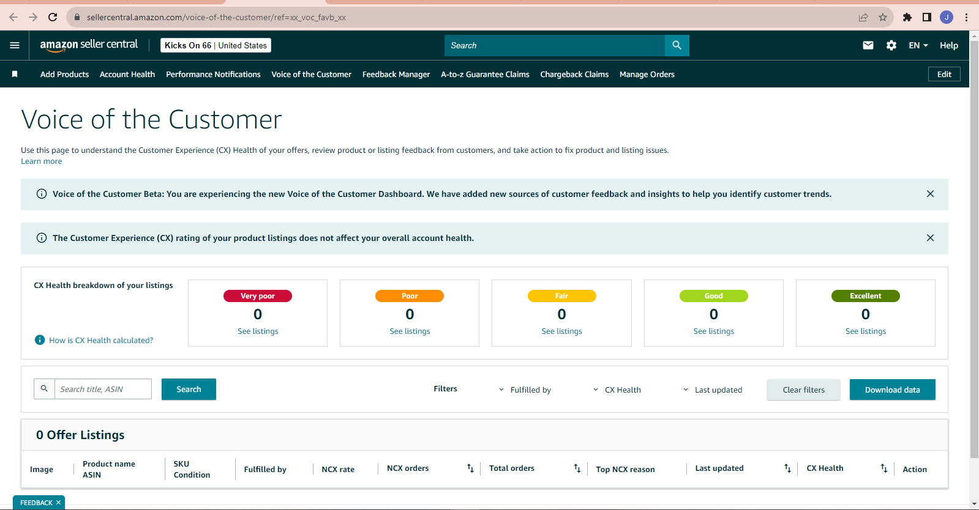The width and height of the screenshot is (979, 510).
Task: Dismiss the Voice of the Customer Beta banner
Action: [x=930, y=194]
